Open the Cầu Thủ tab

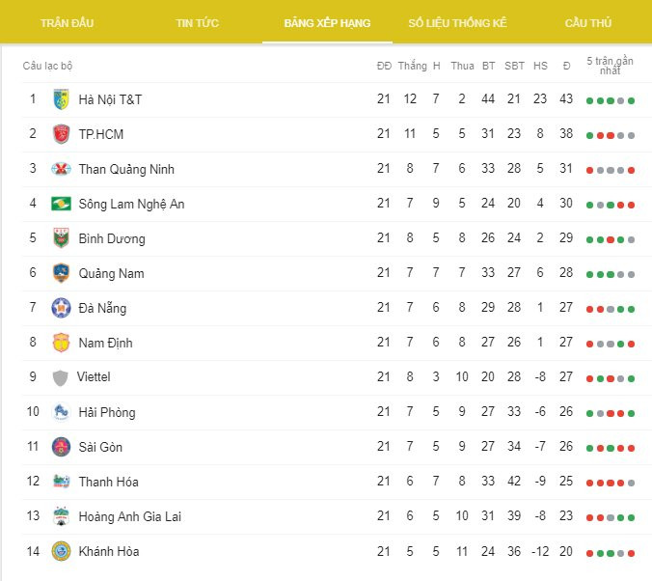587,22
